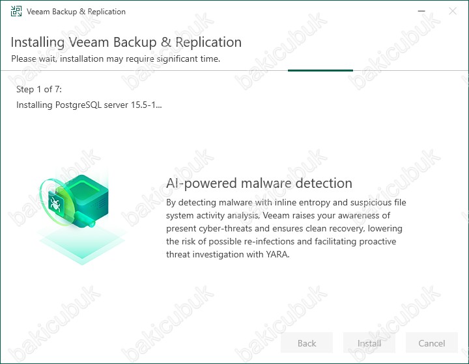The image size is (469, 364).
Task: Click the grayed-out Install button
Action: pyautogui.click(x=369, y=343)
